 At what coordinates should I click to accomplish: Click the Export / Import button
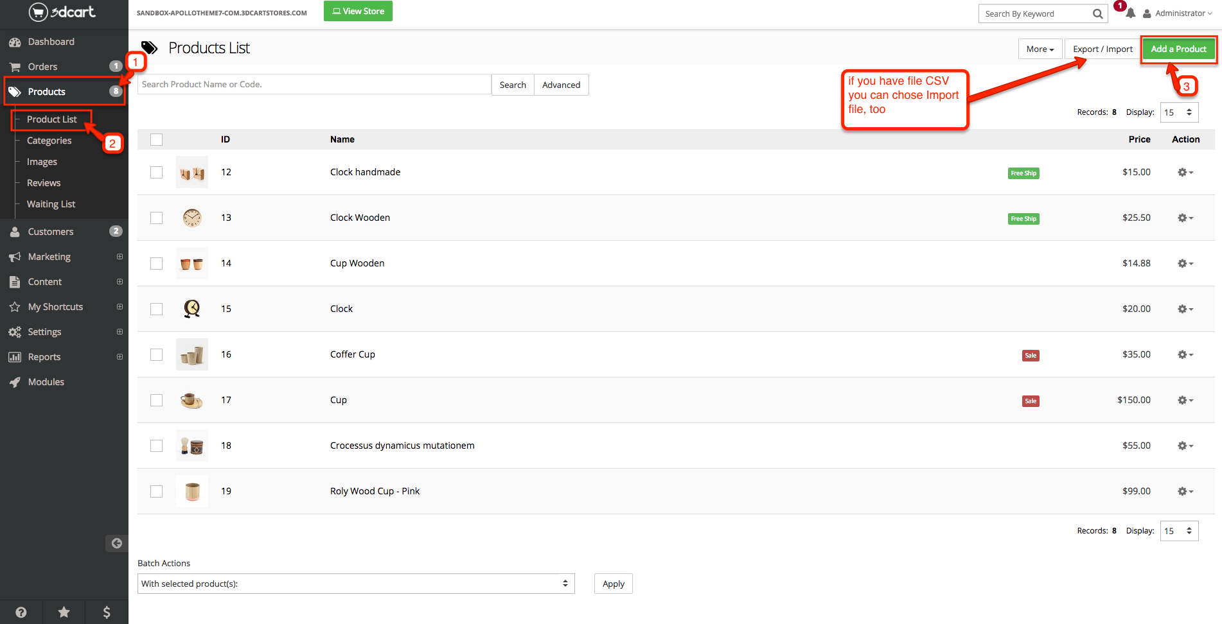pyautogui.click(x=1102, y=49)
